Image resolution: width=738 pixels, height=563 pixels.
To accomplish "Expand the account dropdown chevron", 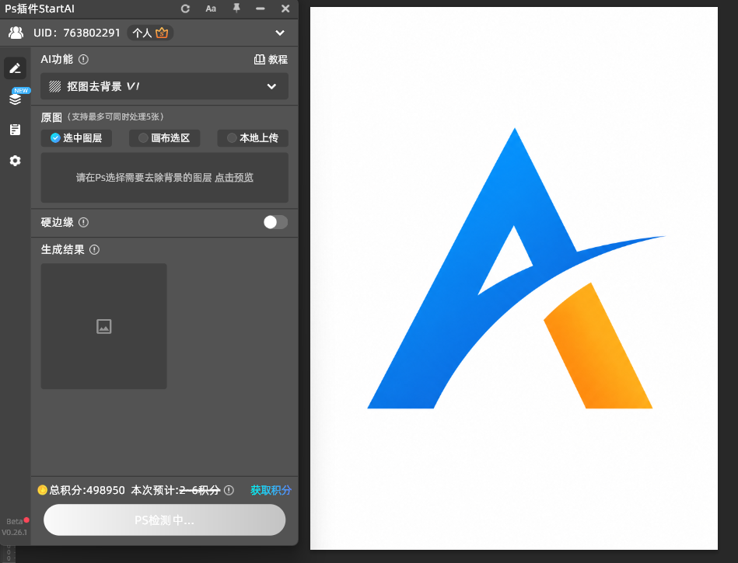I will click(280, 33).
